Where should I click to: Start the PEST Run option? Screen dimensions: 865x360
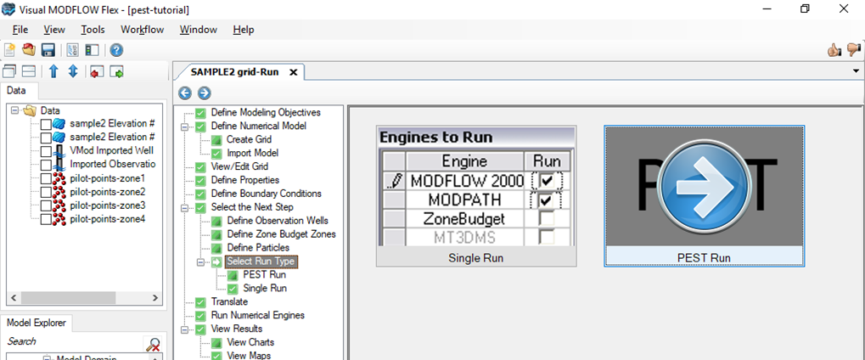705,196
